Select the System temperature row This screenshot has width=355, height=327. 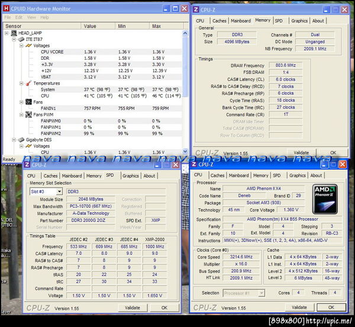[111, 90]
